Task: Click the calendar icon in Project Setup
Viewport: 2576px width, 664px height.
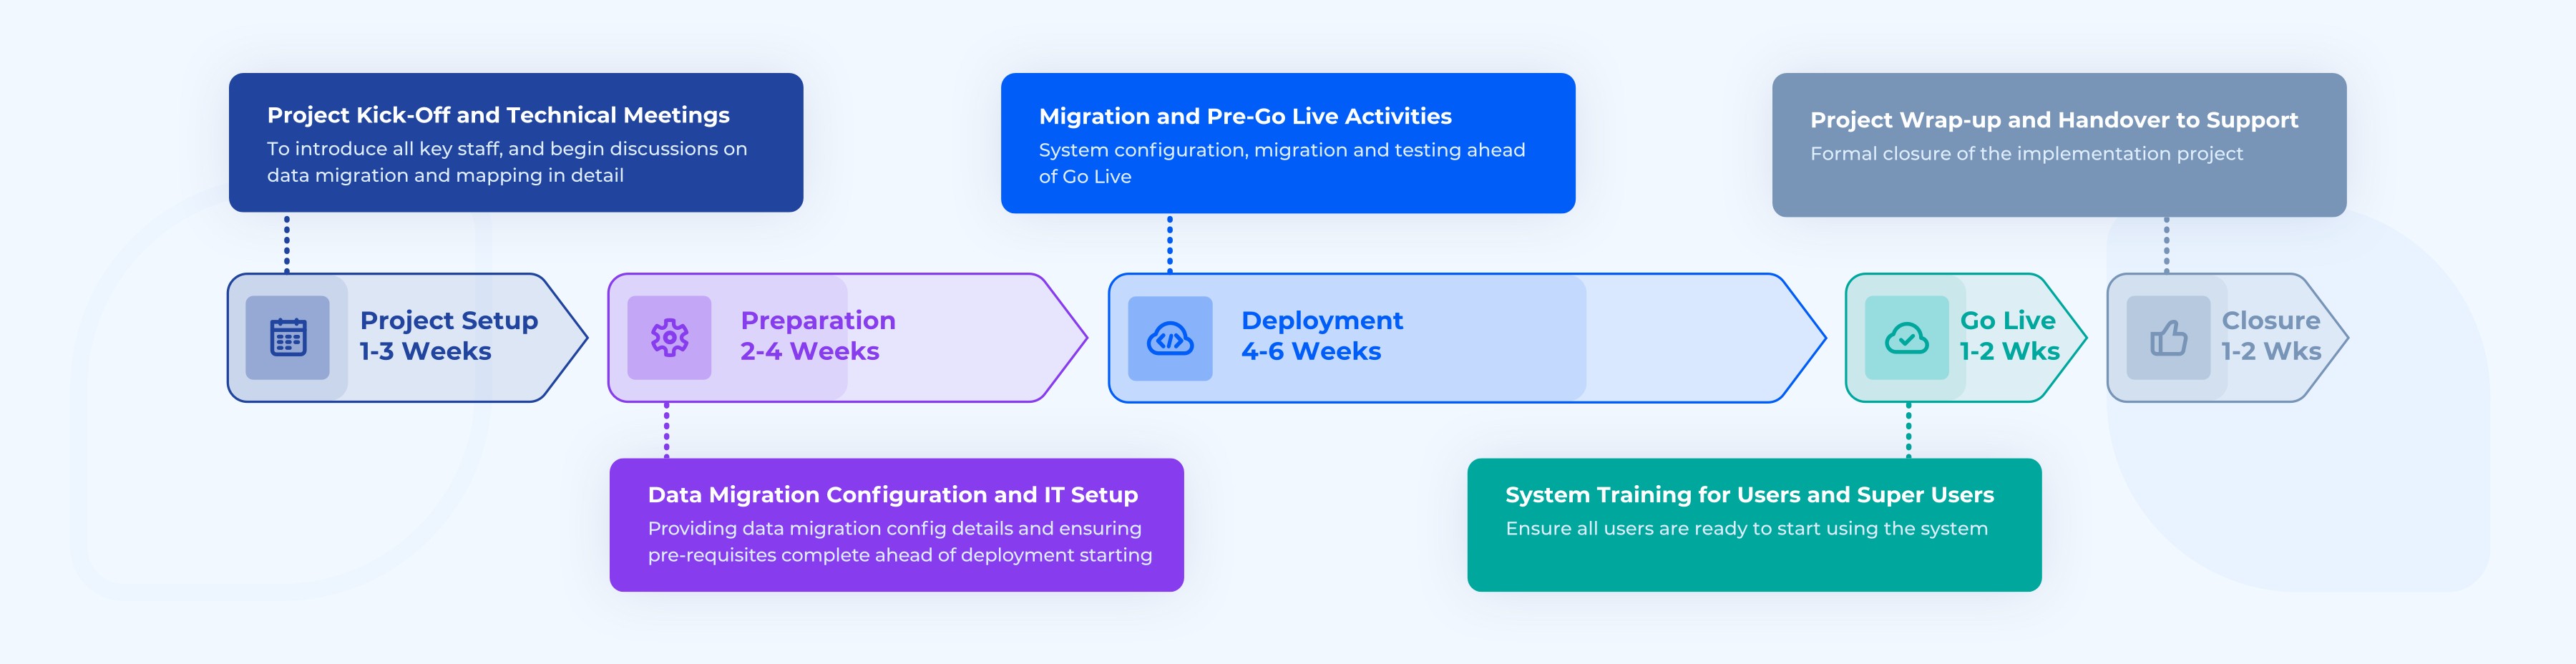Action: 288,337
